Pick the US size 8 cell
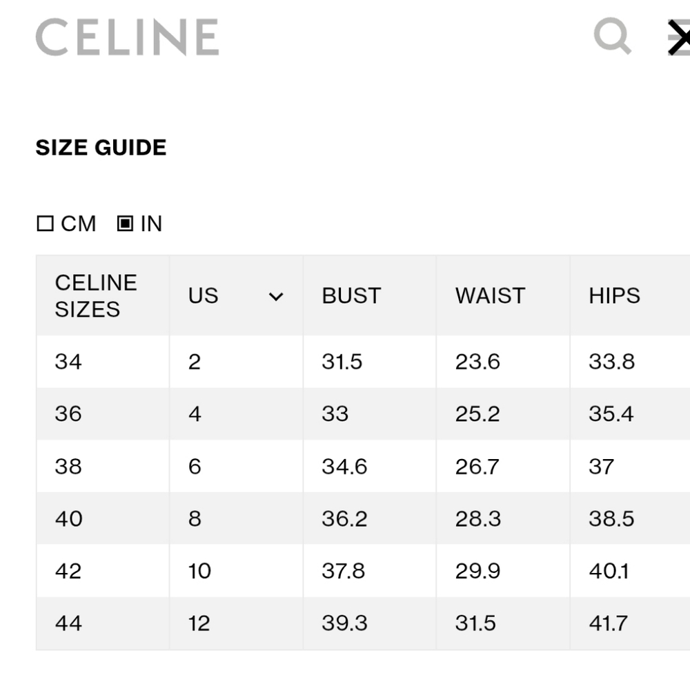Image resolution: width=690 pixels, height=691 pixels. pyautogui.click(x=236, y=518)
